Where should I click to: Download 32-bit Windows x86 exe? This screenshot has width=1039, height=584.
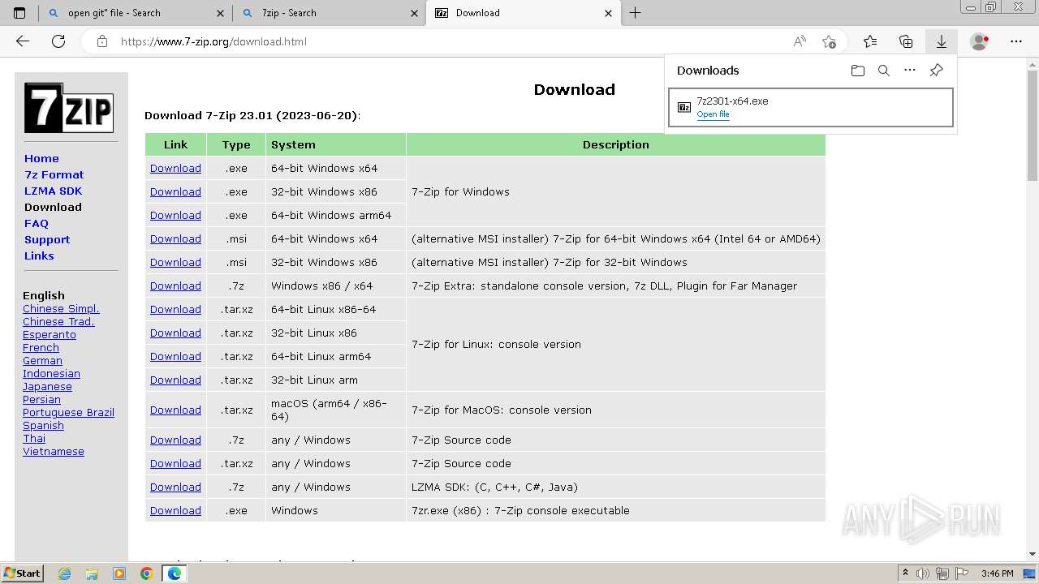[175, 191]
